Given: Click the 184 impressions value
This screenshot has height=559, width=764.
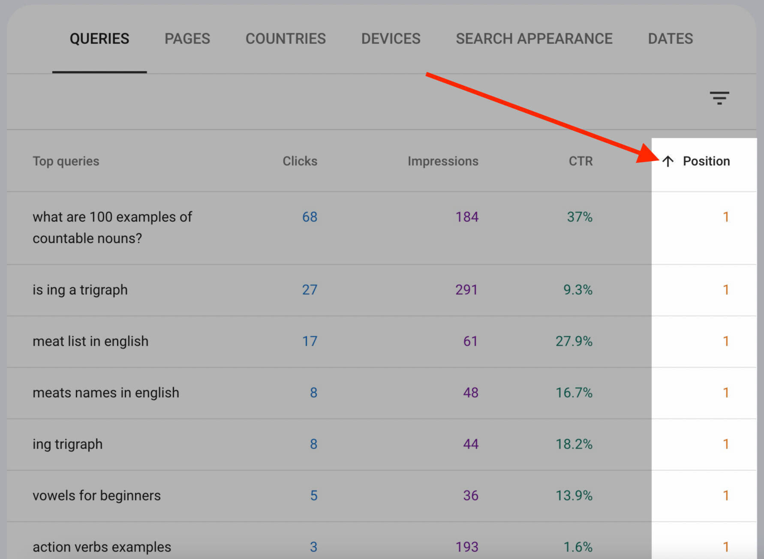Looking at the screenshot, I should tap(467, 217).
